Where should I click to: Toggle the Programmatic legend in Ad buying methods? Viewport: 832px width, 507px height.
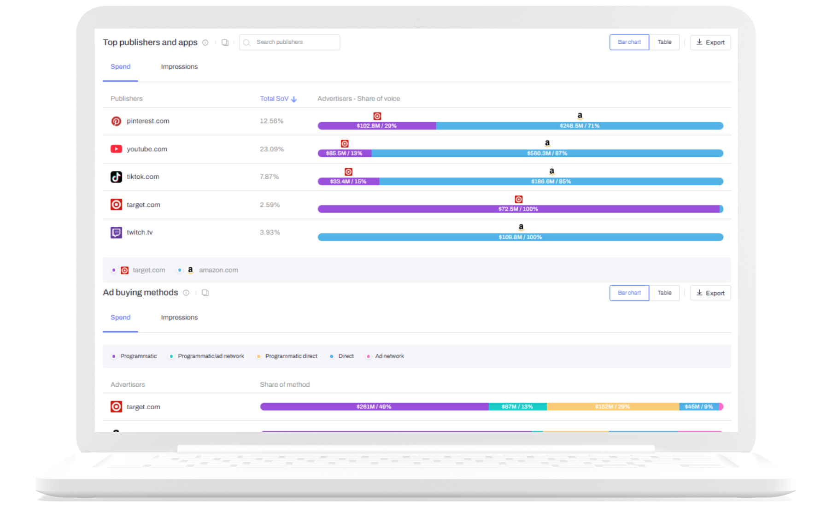tap(134, 356)
